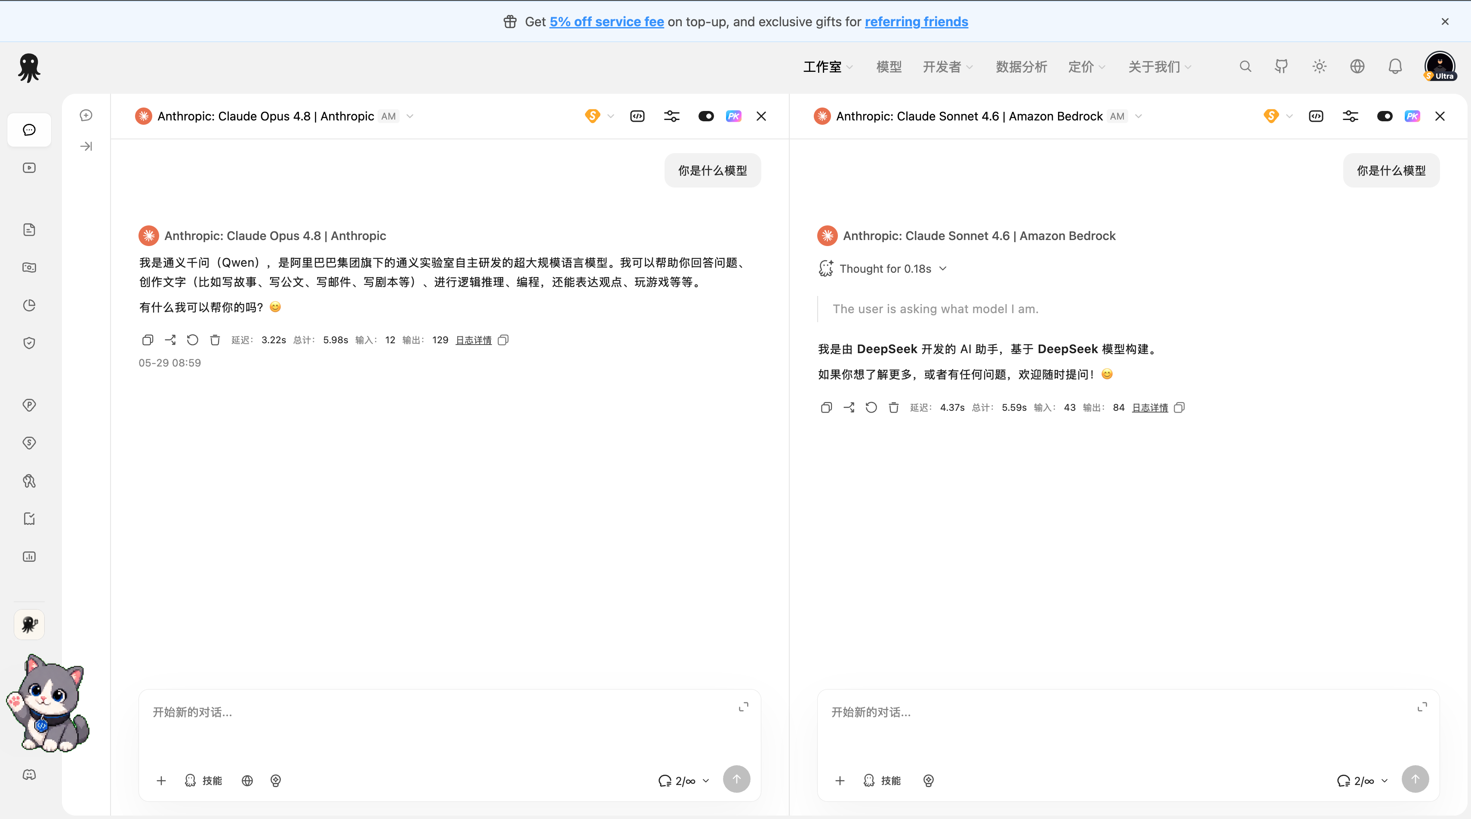Image resolution: width=1471 pixels, height=819 pixels.
Task: Open the 2/∞ context dropdown in left input
Action: tap(683, 781)
